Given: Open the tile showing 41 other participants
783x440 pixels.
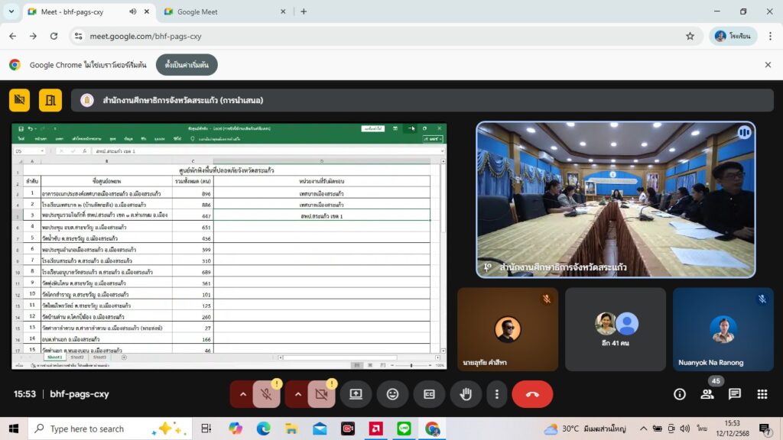Looking at the screenshot, I should [616, 329].
